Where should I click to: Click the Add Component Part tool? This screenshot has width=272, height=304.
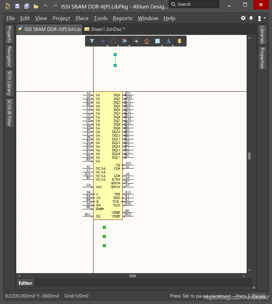180,41
